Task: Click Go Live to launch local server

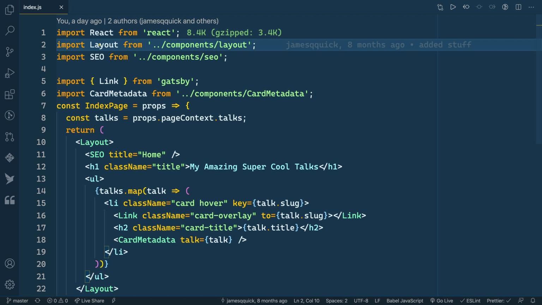Action: click(442, 301)
